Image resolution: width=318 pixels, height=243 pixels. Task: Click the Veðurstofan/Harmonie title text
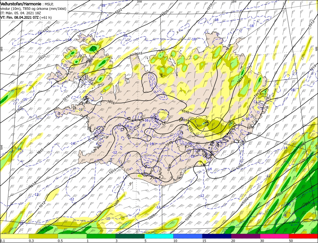(21, 4)
